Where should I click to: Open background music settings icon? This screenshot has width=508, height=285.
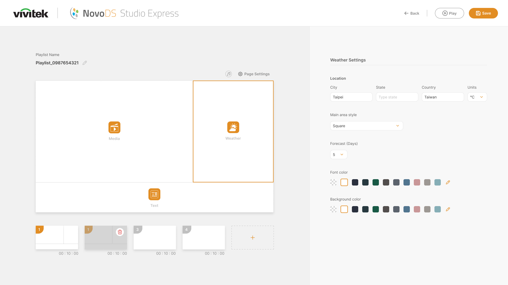[x=229, y=74]
